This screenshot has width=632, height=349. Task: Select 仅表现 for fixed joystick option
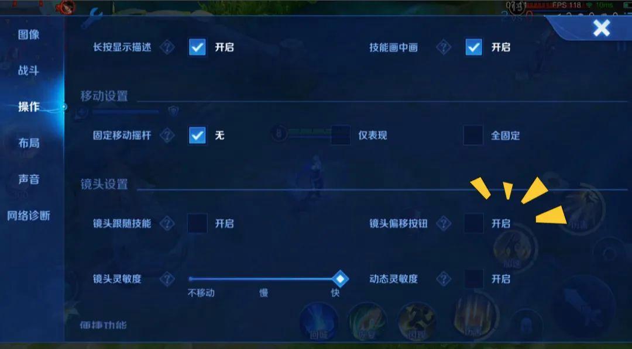[x=341, y=135]
